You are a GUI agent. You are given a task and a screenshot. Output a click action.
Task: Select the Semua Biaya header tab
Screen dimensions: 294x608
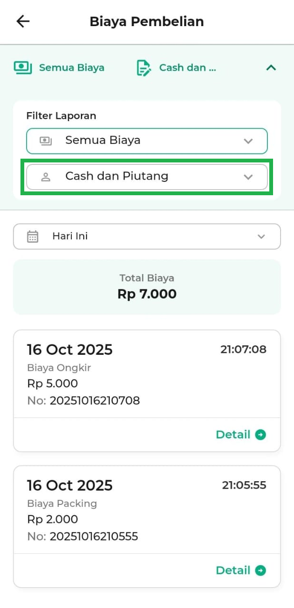pyautogui.click(x=71, y=67)
